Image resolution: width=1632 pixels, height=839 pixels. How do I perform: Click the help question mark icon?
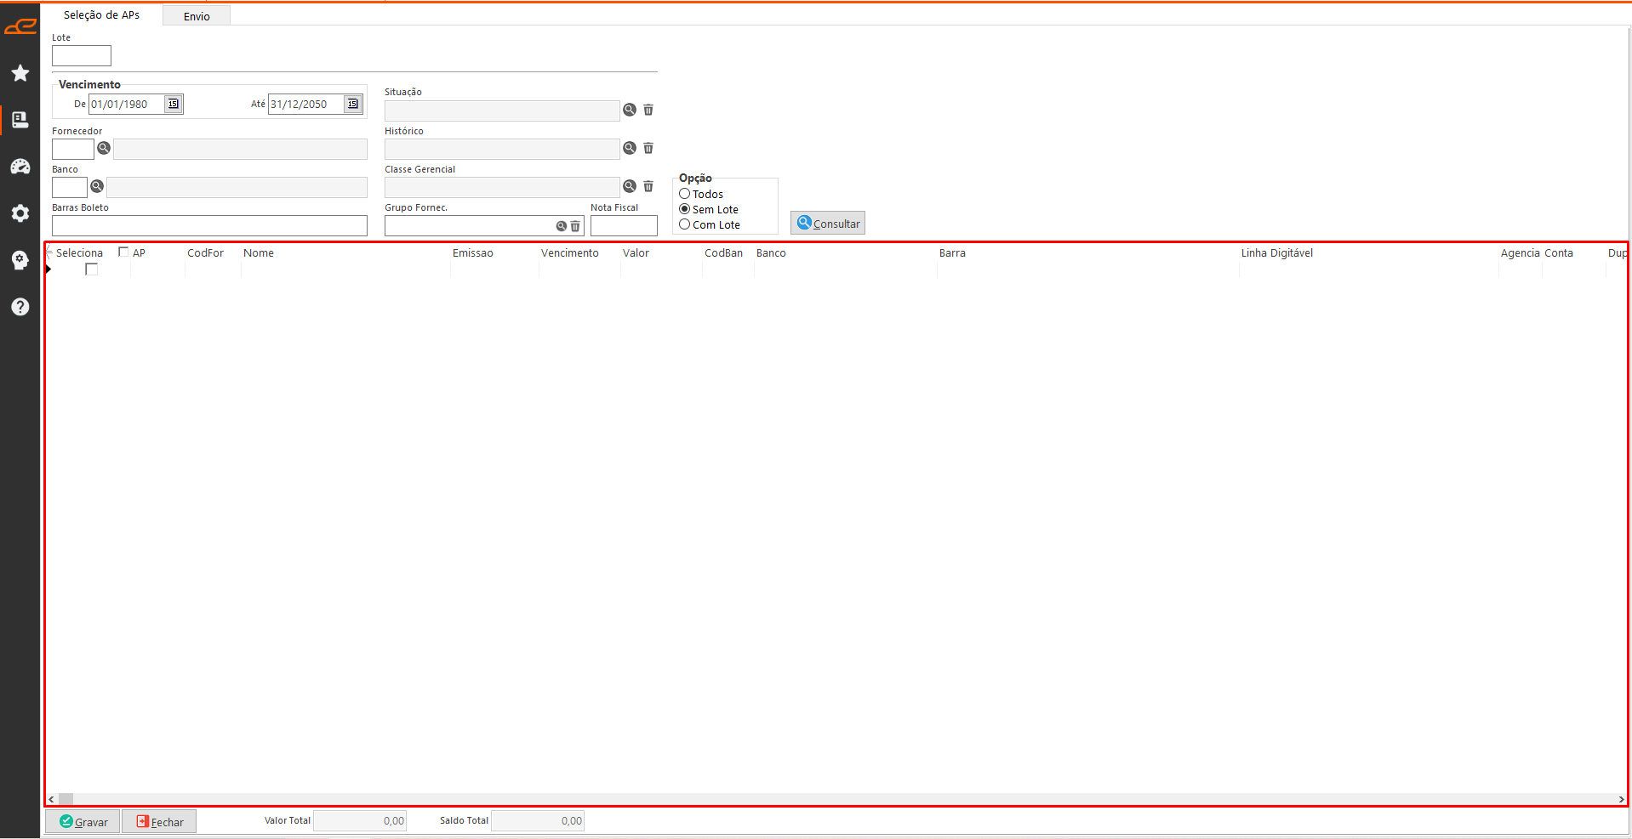tap(20, 307)
